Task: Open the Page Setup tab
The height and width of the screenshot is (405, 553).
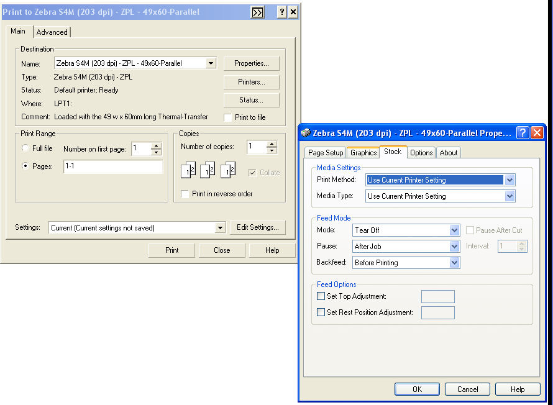Action: click(x=326, y=153)
